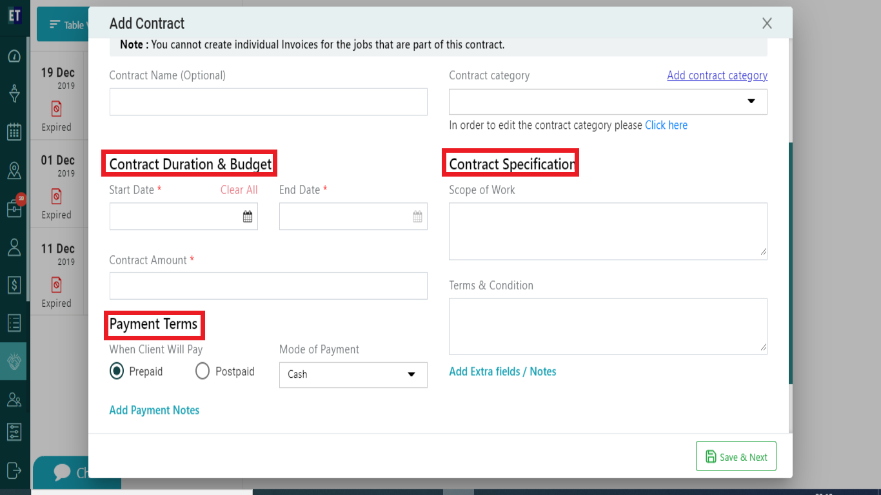Select the Prepaid radio option
881x495 pixels.
point(117,371)
